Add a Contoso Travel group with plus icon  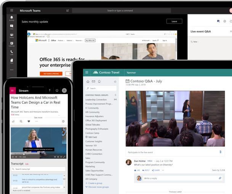[115, 95]
